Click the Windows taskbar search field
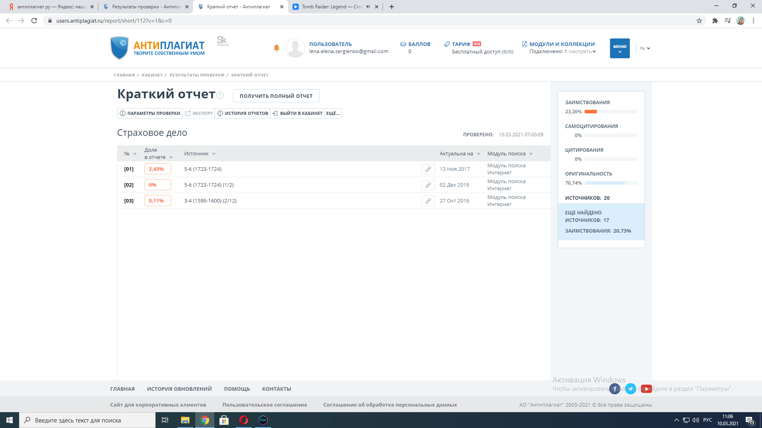The image size is (762, 428). [87, 420]
